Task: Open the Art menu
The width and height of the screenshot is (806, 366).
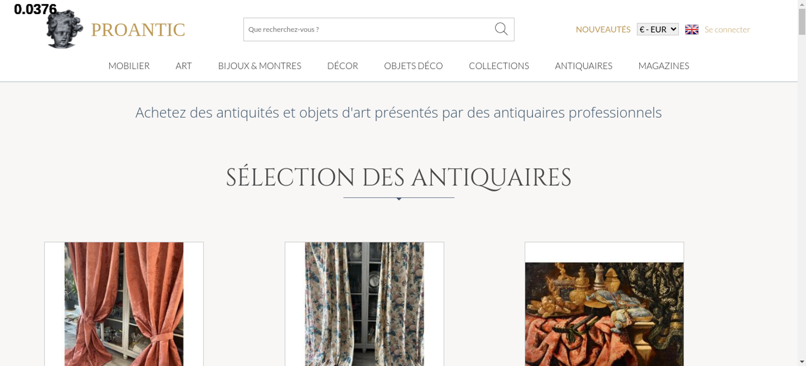Action: tap(184, 66)
